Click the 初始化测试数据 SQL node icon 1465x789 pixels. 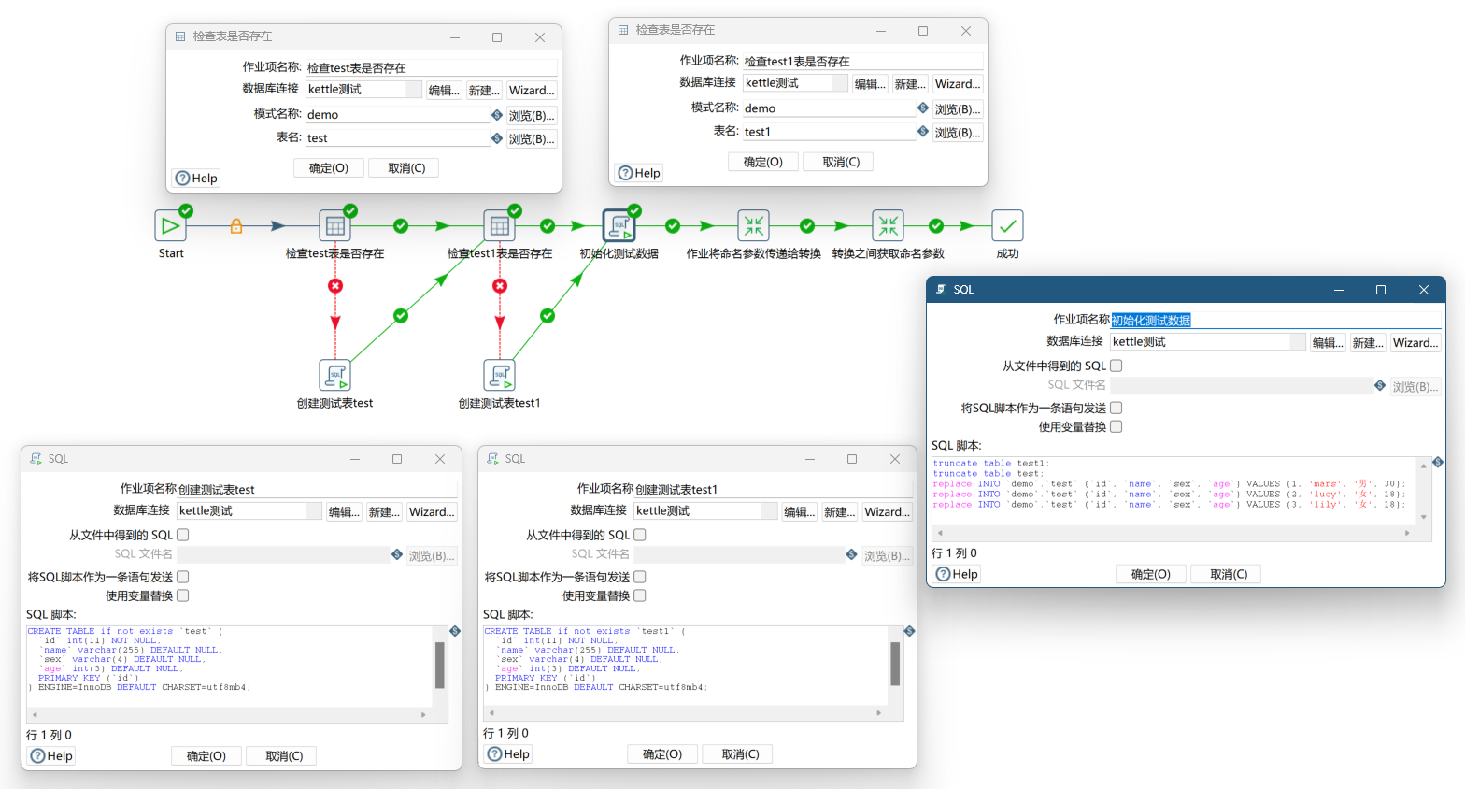coord(619,226)
